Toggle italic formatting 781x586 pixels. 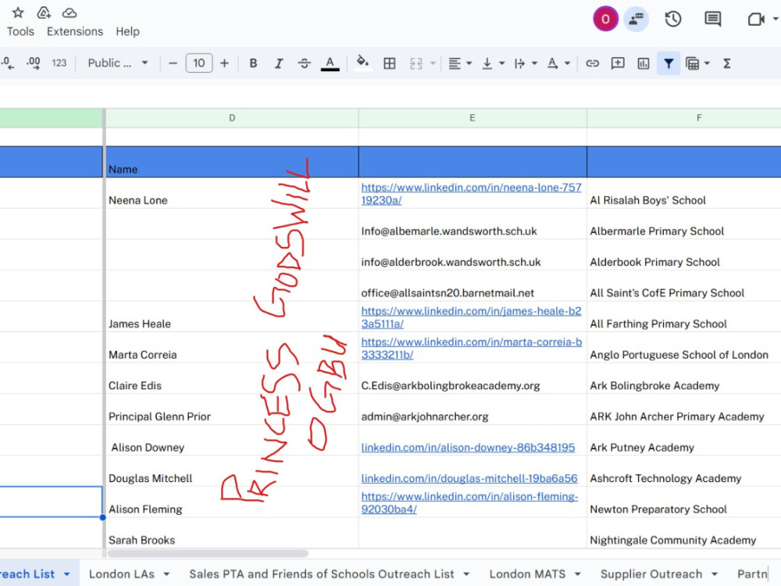[279, 63]
